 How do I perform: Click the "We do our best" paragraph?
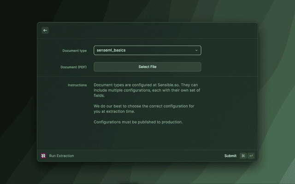point(144,109)
